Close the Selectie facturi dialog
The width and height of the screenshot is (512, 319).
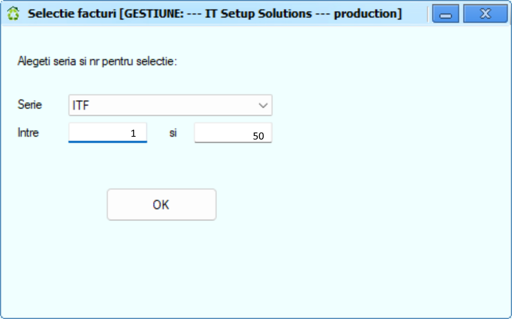486,14
